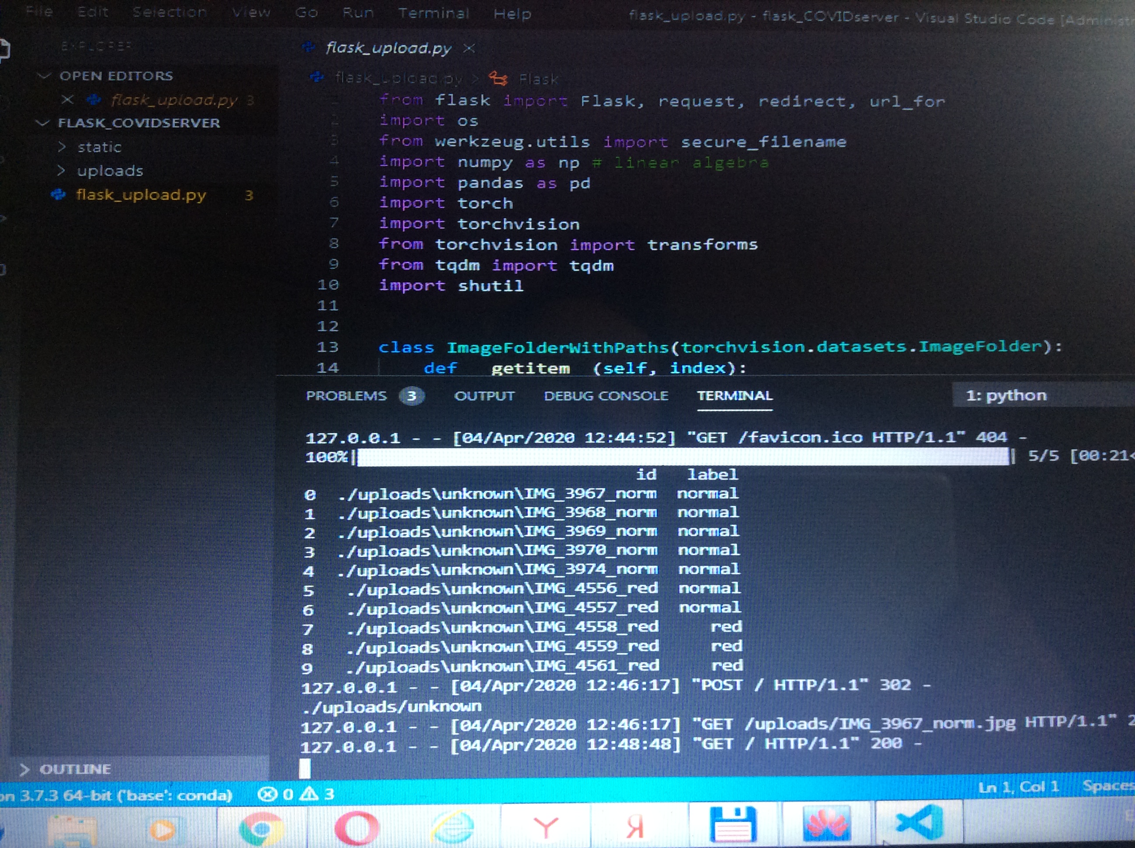Close the flask_upload.py editor tab
Viewport: 1135px width, 848px height.
coord(469,48)
